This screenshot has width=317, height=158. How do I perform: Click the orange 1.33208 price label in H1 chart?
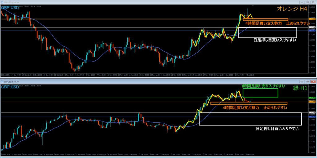tap(312, 101)
